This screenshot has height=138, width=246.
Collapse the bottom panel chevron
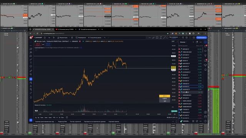pyautogui.click(x=173, y=122)
